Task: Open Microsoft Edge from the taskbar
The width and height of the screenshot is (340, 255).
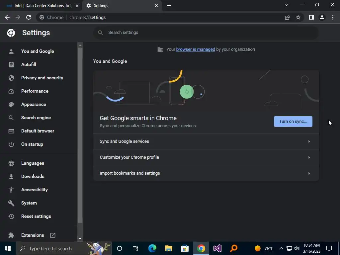Action: [x=152, y=248]
